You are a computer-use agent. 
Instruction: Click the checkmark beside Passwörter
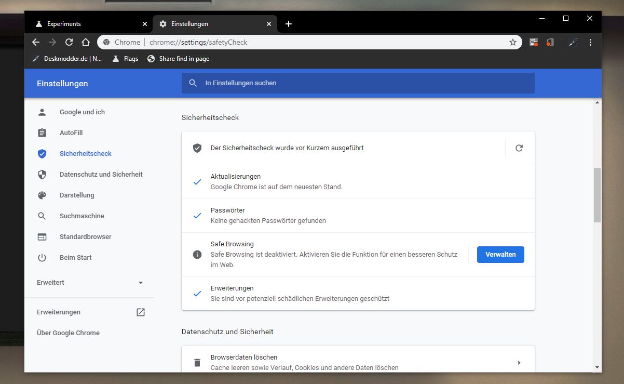point(197,216)
